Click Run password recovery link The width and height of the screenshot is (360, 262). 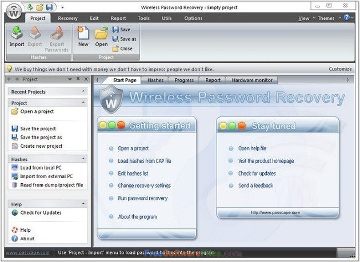coord(143,198)
